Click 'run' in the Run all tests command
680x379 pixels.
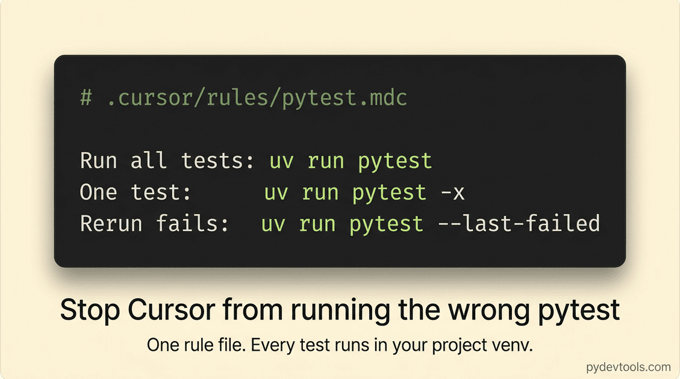[326, 162]
